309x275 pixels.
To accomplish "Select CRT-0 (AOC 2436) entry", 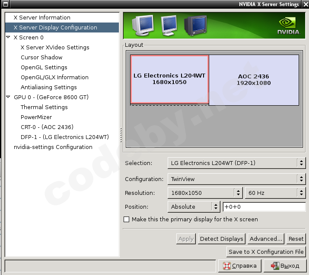I will coord(47,127).
